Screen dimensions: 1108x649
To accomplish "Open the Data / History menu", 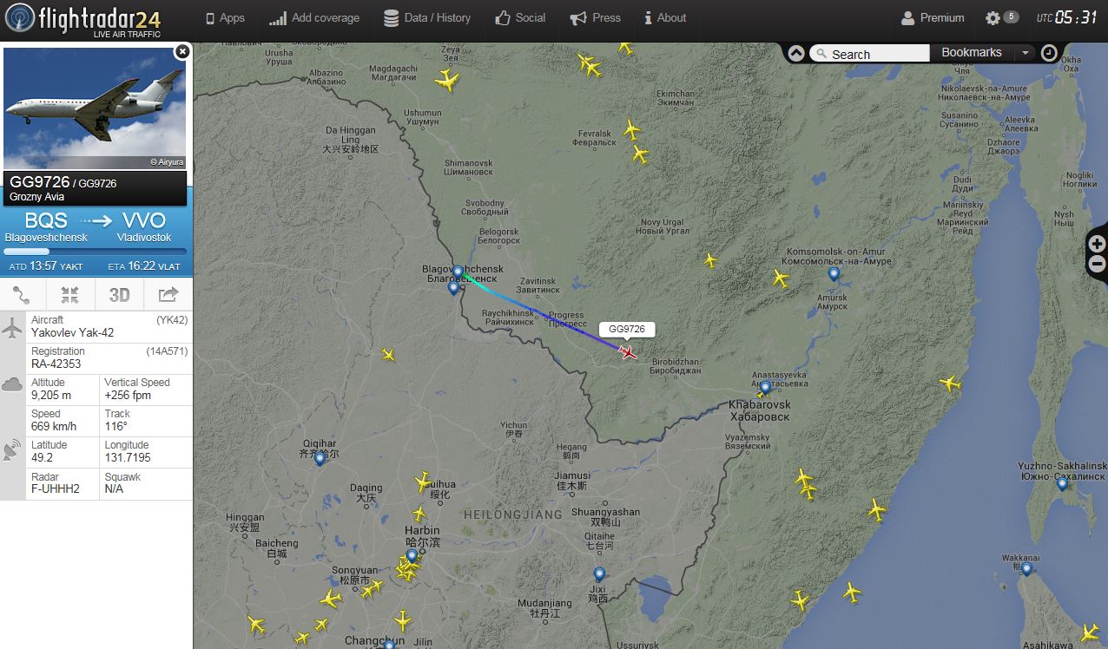I will [427, 17].
